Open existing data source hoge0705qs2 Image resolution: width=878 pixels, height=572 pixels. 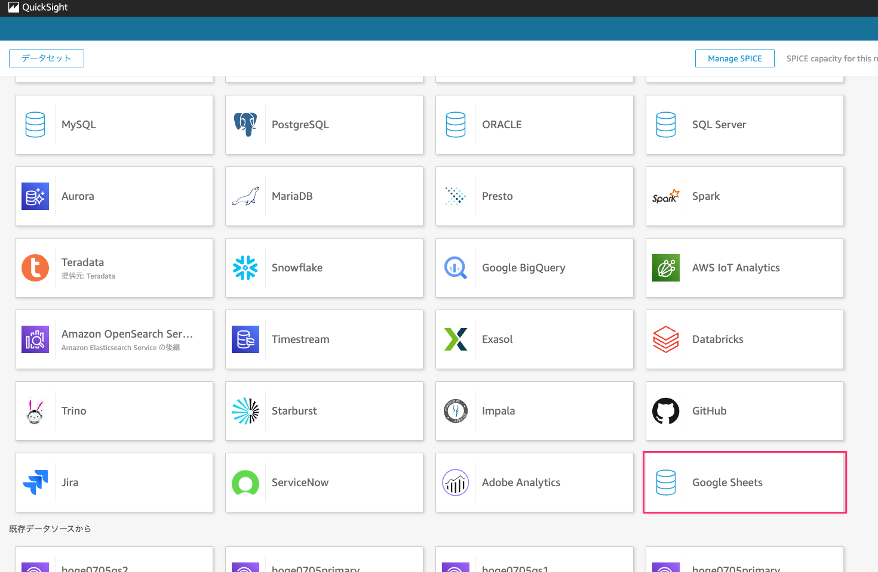(114, 559)
